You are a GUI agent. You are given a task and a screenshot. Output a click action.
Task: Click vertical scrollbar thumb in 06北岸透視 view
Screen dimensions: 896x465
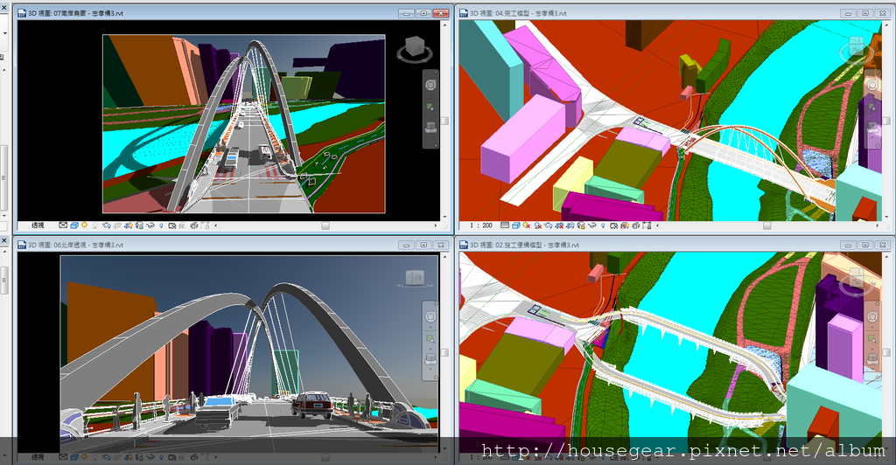444,352
